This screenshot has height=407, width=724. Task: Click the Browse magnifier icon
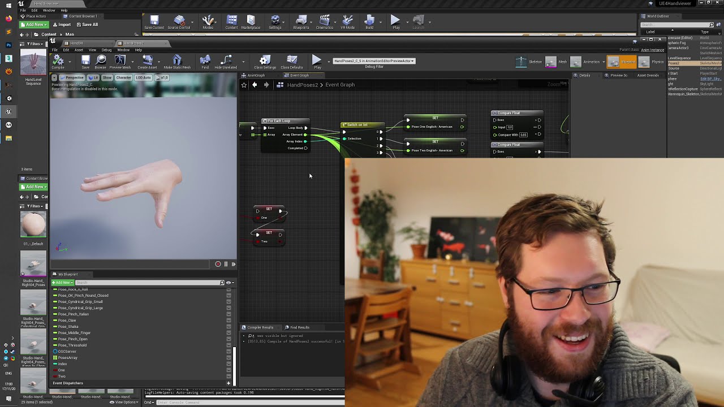(101, 62)
